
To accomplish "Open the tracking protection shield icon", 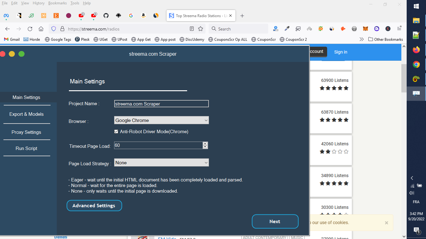I will click(54, 29).
